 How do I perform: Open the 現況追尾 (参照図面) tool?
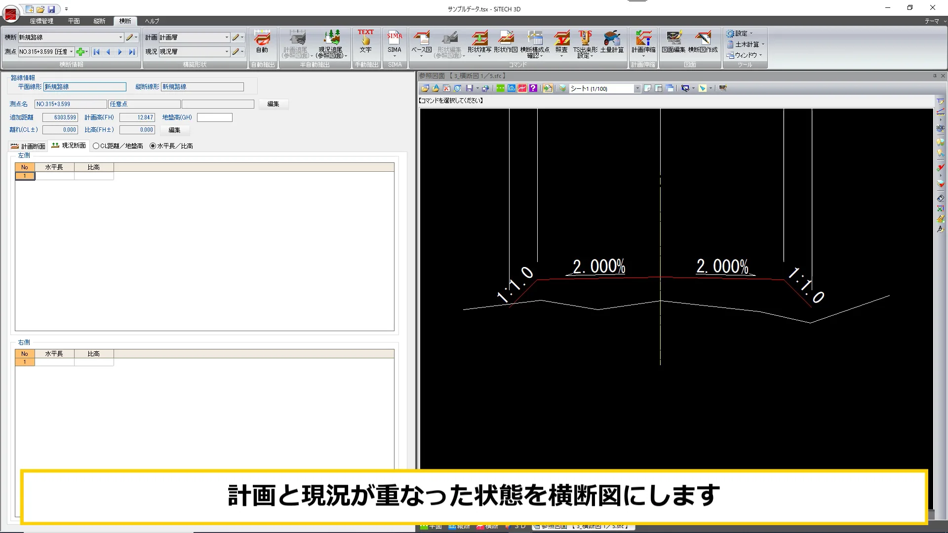coord(331,43)
